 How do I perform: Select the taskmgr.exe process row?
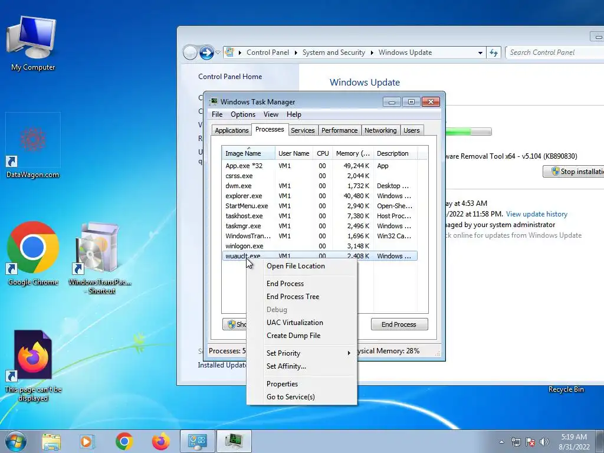tap(320, 226)
